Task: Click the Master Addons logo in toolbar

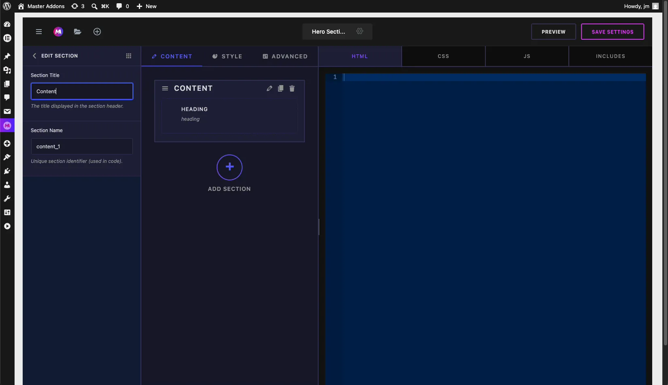Action: (58, 32)
